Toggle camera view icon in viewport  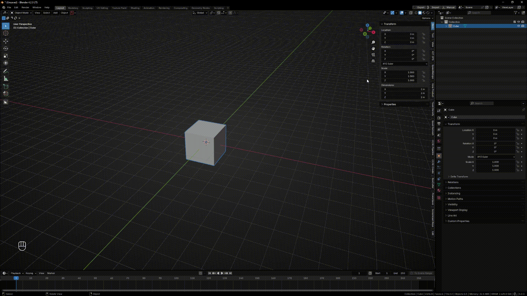click(373, 55)
